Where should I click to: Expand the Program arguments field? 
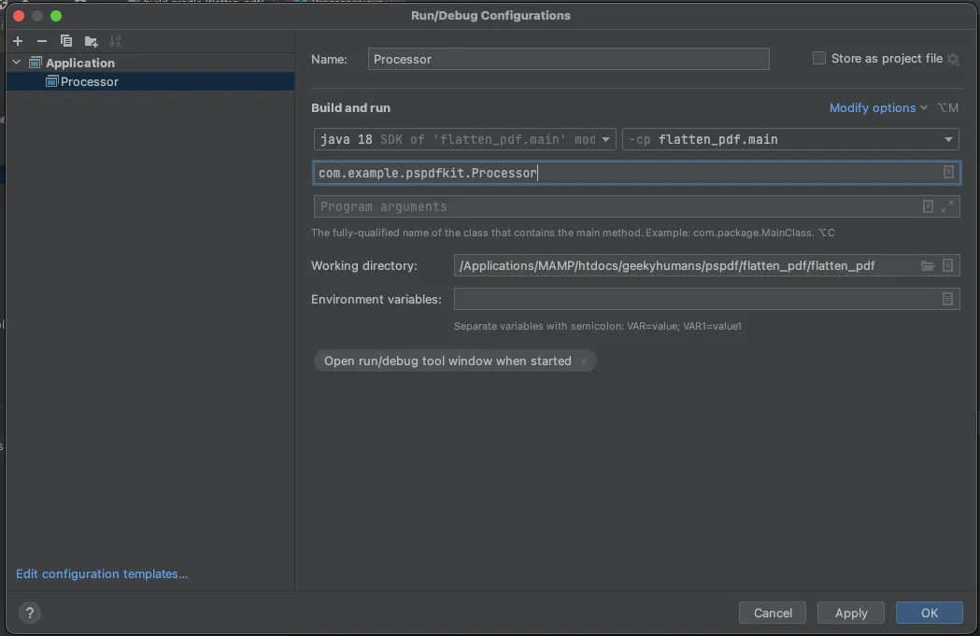(x=947, y=206)
